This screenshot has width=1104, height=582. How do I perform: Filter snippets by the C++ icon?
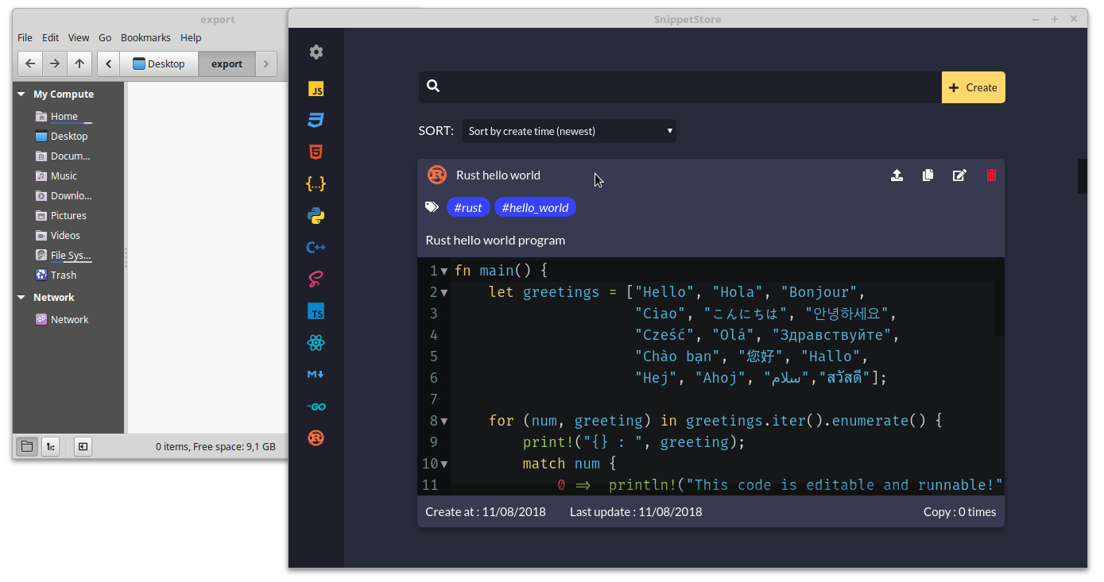316,248
